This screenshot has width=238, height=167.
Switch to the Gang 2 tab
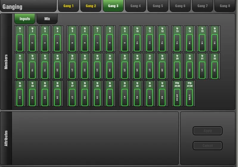[x=91, y=6]
